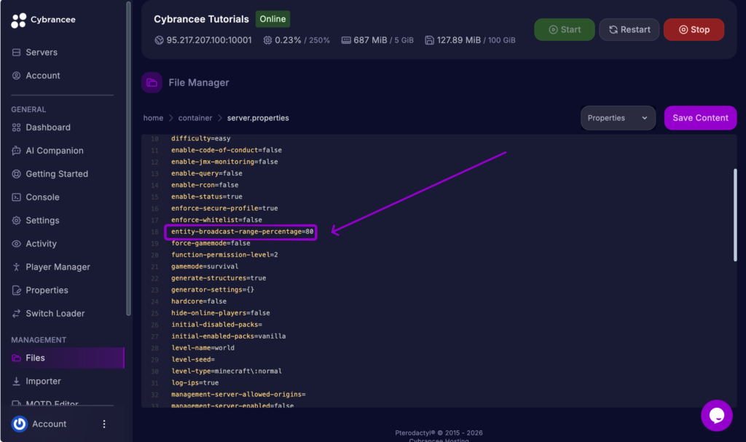Open the Console page

point(42,197)
